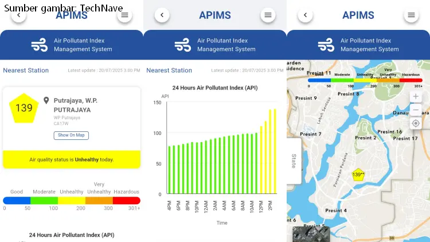Image resolution: width=430 pixels, height=242 pixels.
Task: Click APIMS title on right map screen
Action: (x=358, y=15)
